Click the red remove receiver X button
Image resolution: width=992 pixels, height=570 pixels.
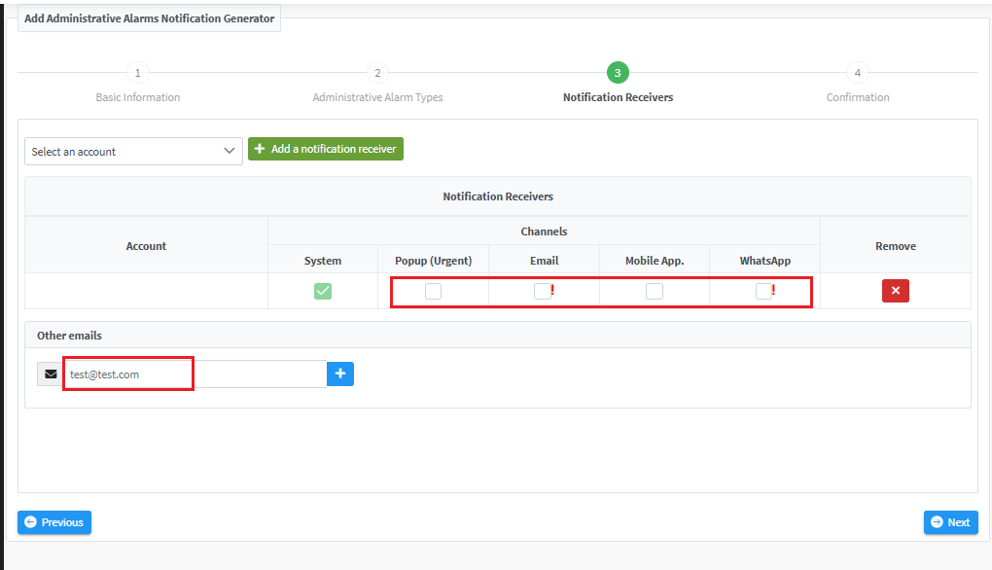[895, 291]
